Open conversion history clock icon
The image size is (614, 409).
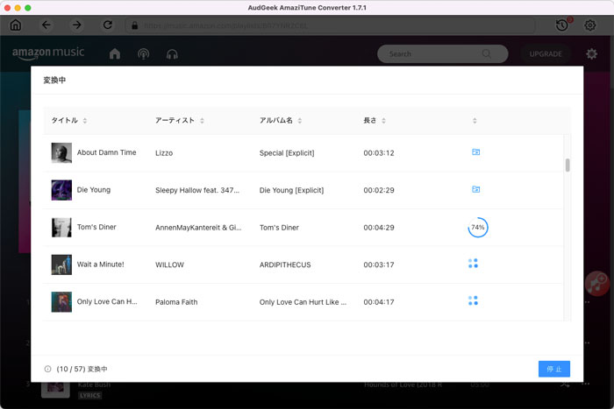[x=562, y=25]
